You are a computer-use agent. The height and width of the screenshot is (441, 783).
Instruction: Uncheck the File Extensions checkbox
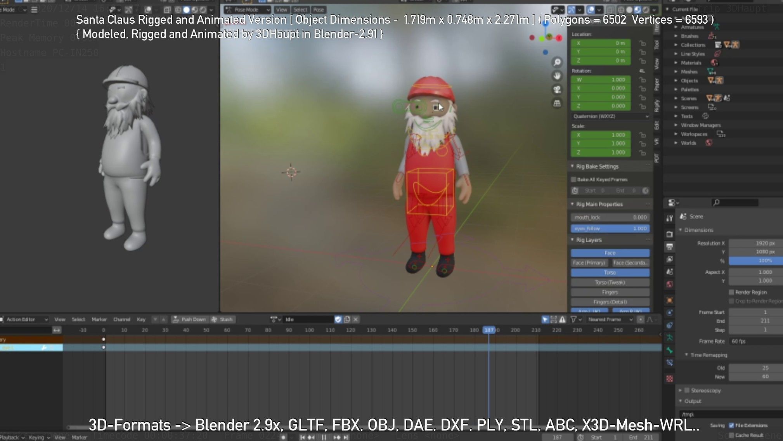(731, 425)
